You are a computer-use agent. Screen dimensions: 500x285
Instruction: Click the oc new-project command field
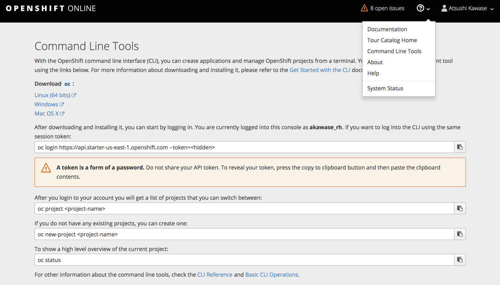(244, 235)
